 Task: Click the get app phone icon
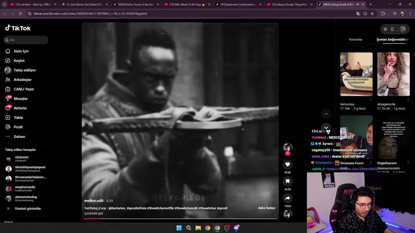click(x=392, y=29)
